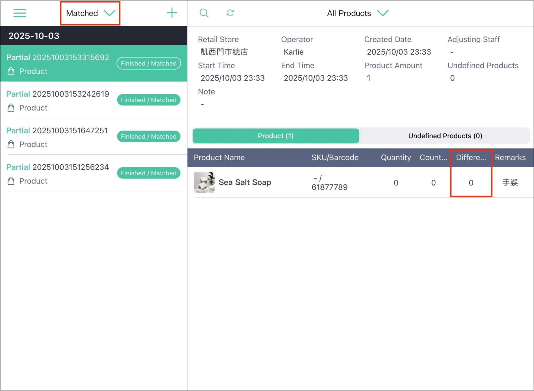Click barcode 61877789
Viewport: 534px width, 391px height.
pyautogui.click(x=330, y=187)
